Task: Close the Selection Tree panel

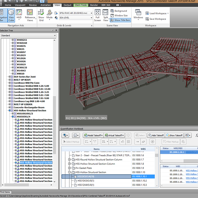Action: click(56, 30)
